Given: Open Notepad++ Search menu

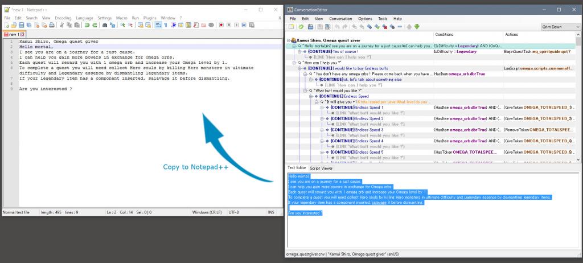Looking at the screenshot, I should coord(32,18).
